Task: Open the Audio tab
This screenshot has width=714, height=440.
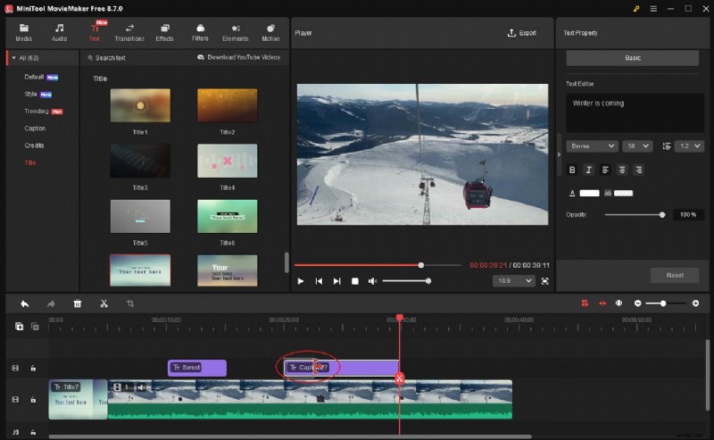Action: (59, 33)
